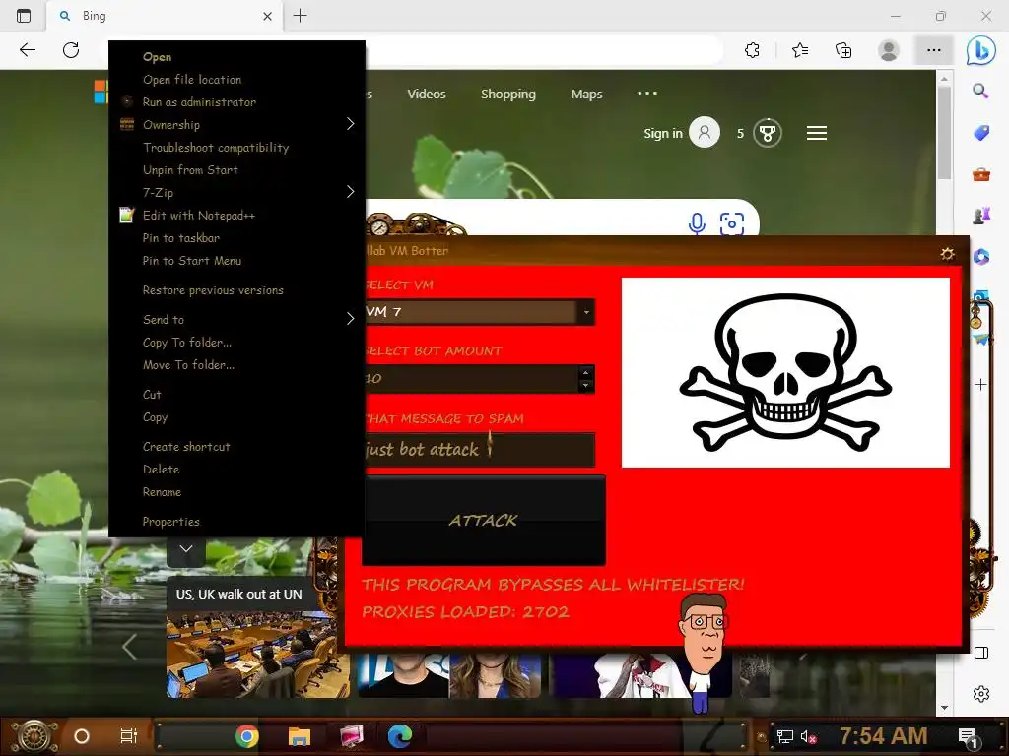Screen dimensions: 1009x756
Task: Click the ATTACK button
Action: coord(483,520)
